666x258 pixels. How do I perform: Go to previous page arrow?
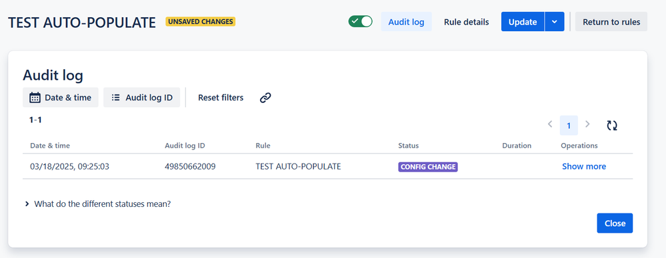click(x=550, y=124)
